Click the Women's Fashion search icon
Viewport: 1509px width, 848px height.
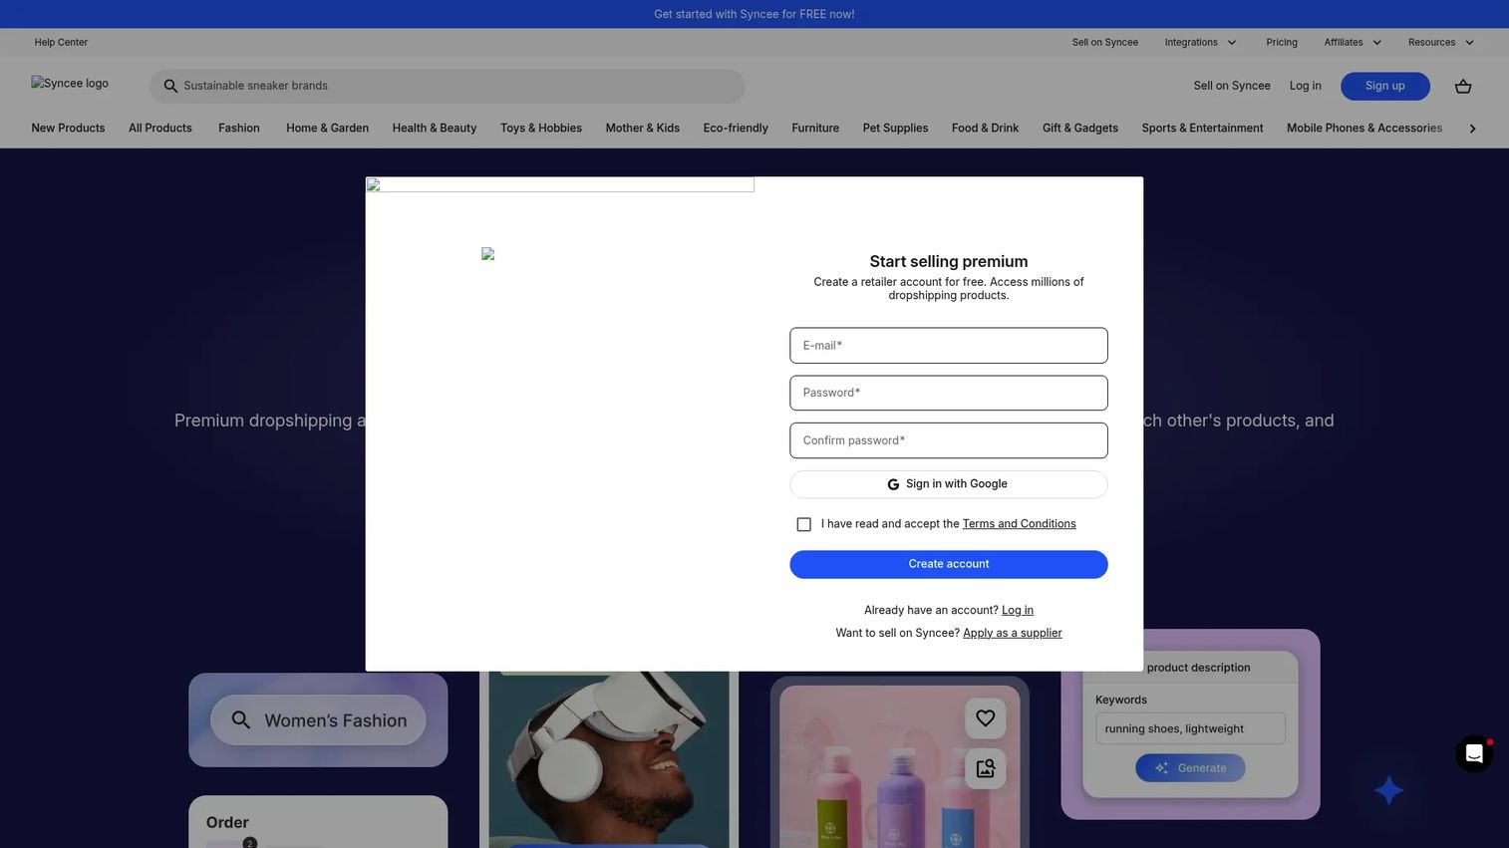point(240,719)
